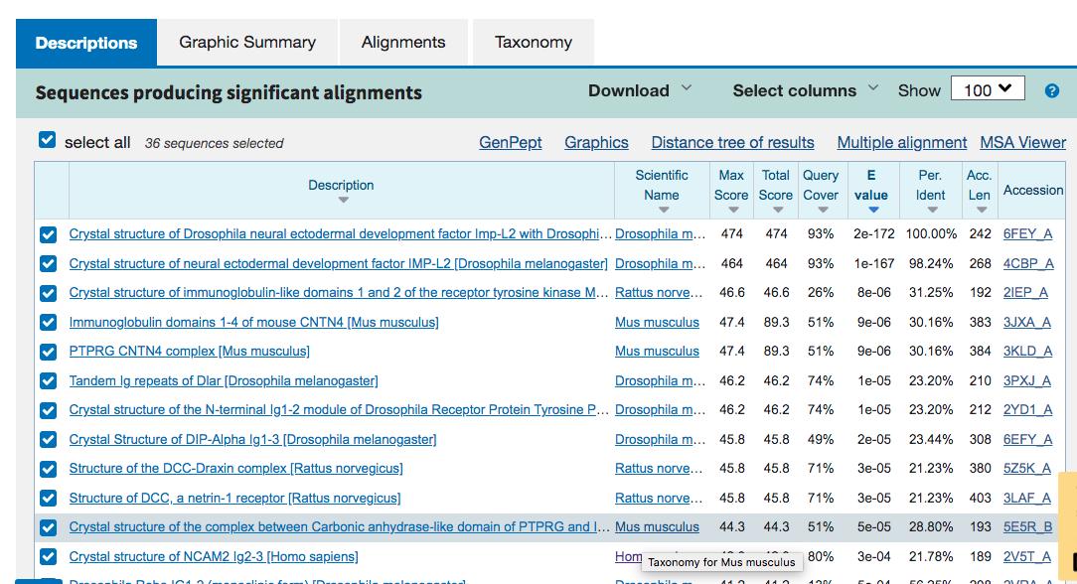Screen dimensions: 1077x584
Task: Sort by Total Score column arrow
Action: (x=776, y=211)
